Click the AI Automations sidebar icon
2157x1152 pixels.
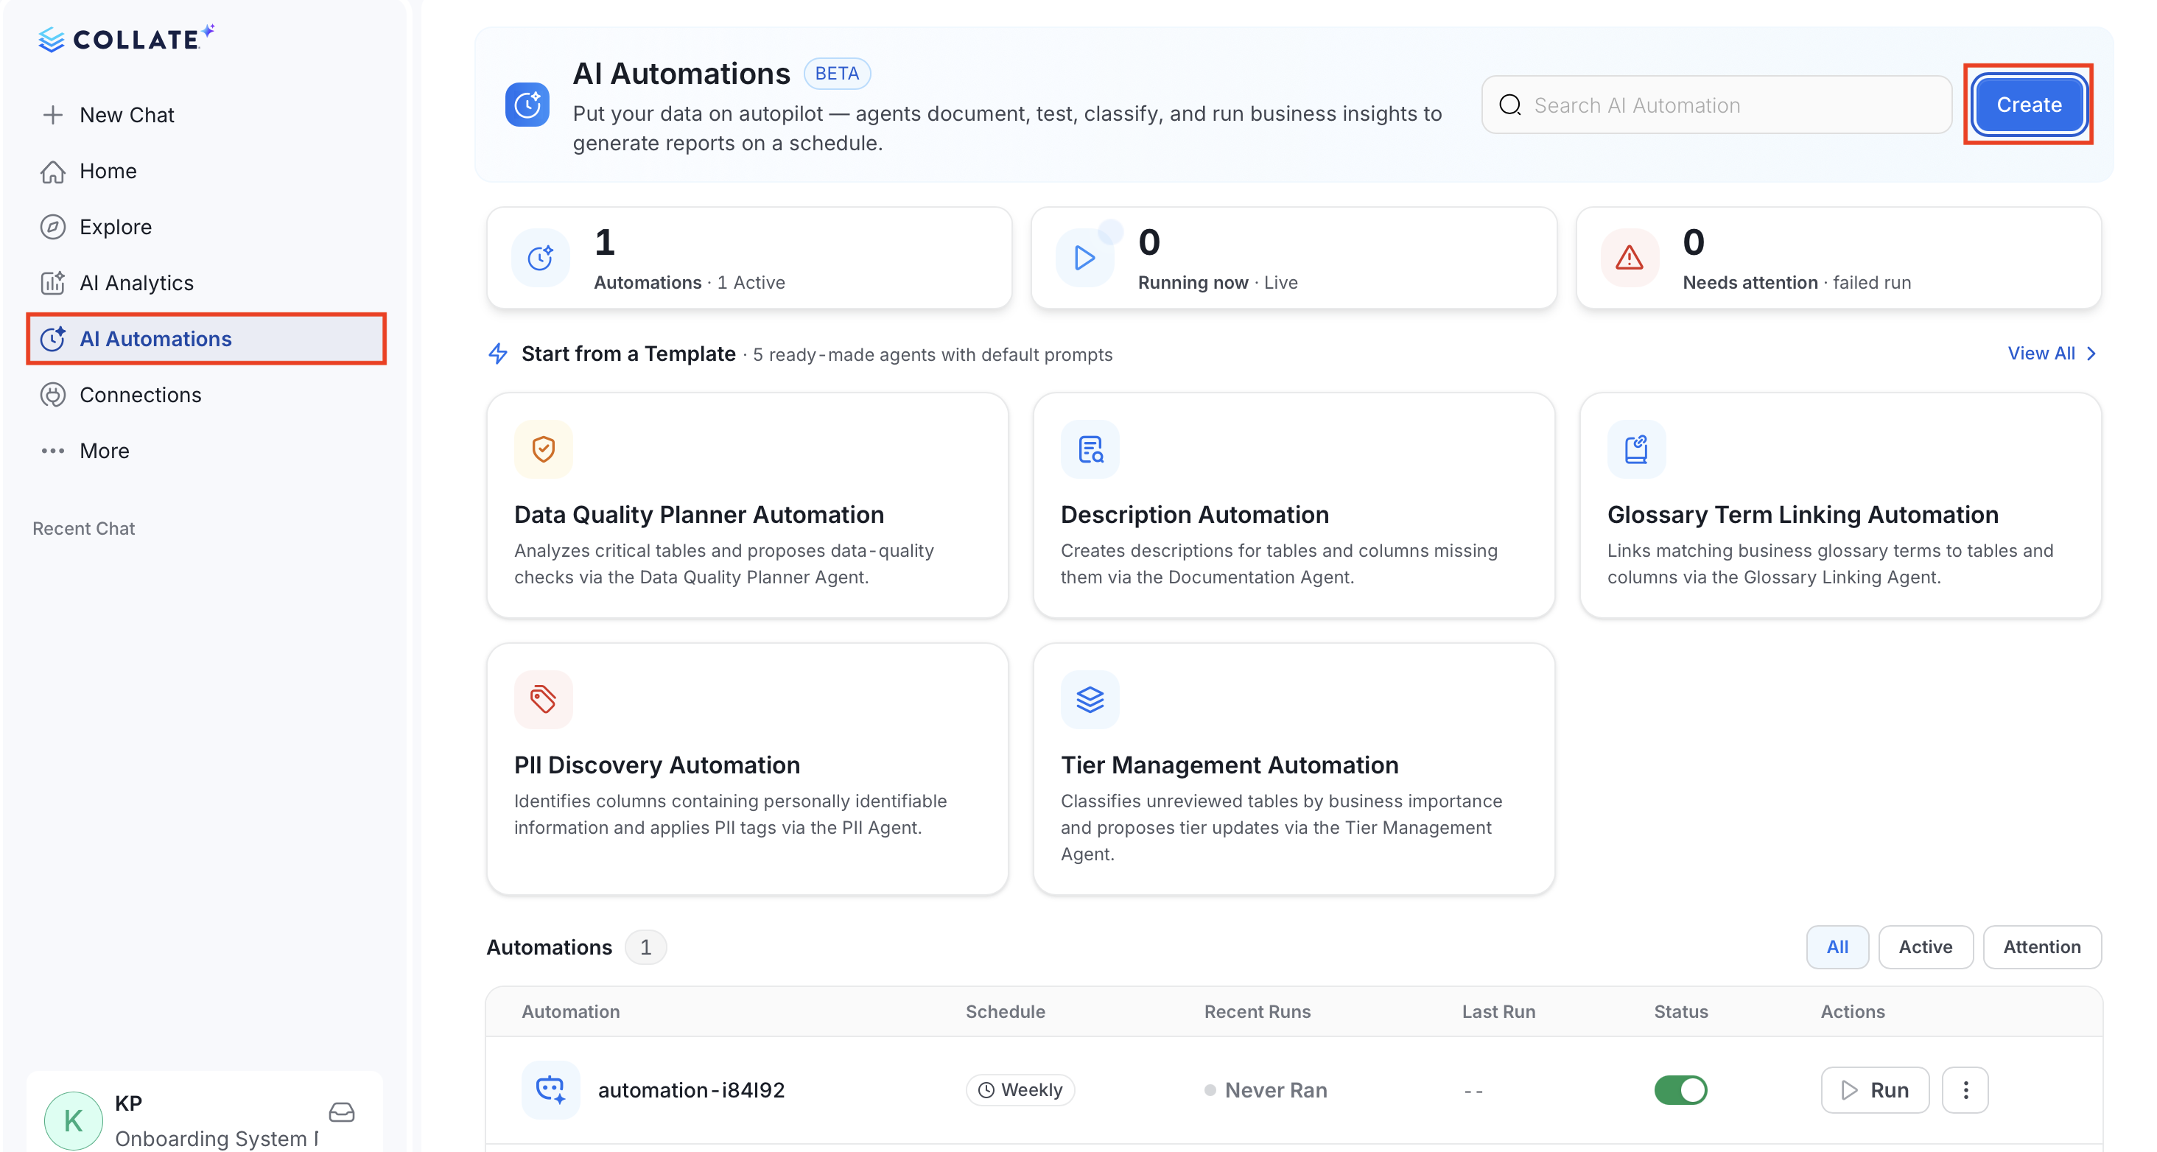pos(53,338)
